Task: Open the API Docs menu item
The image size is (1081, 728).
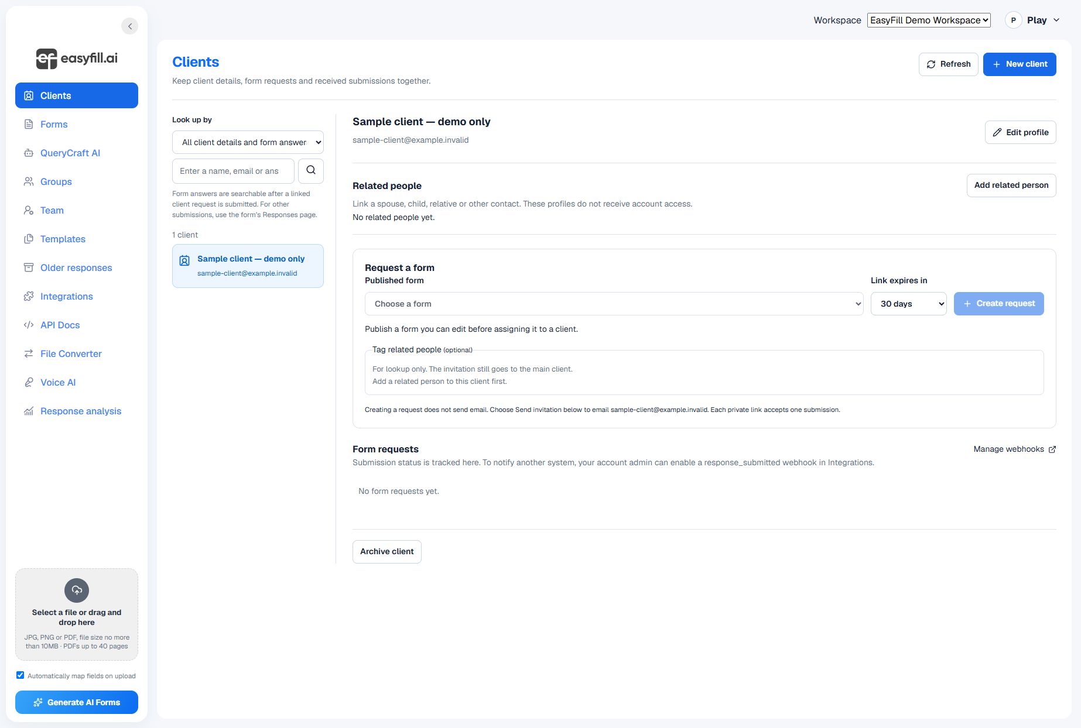Action: click(x=77, y=325)
